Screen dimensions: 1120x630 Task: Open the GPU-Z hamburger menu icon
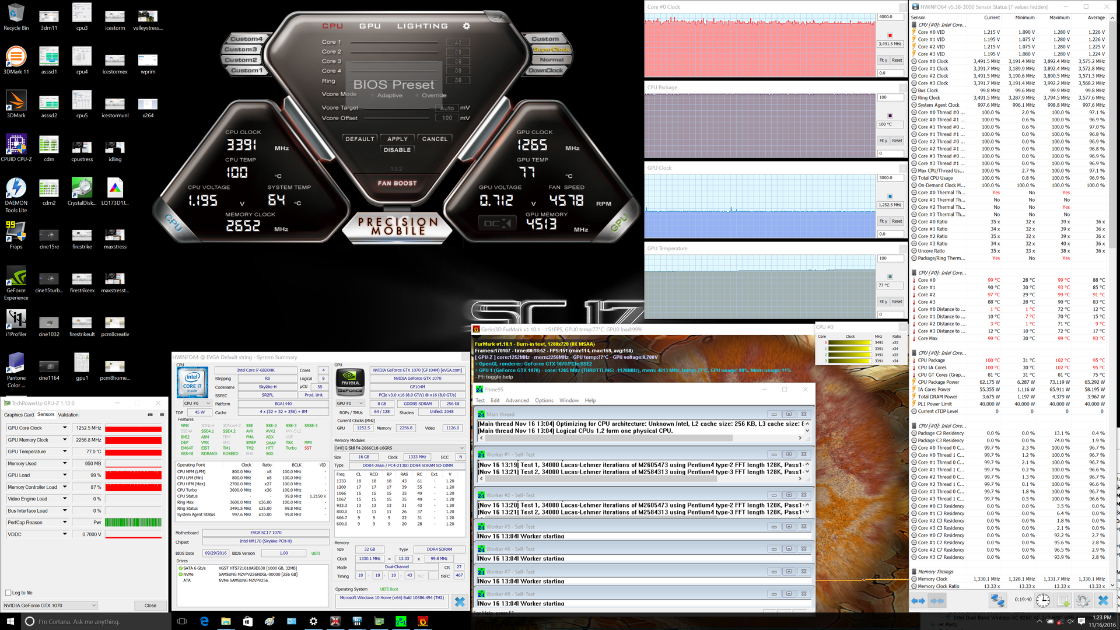tap(162, 415)
